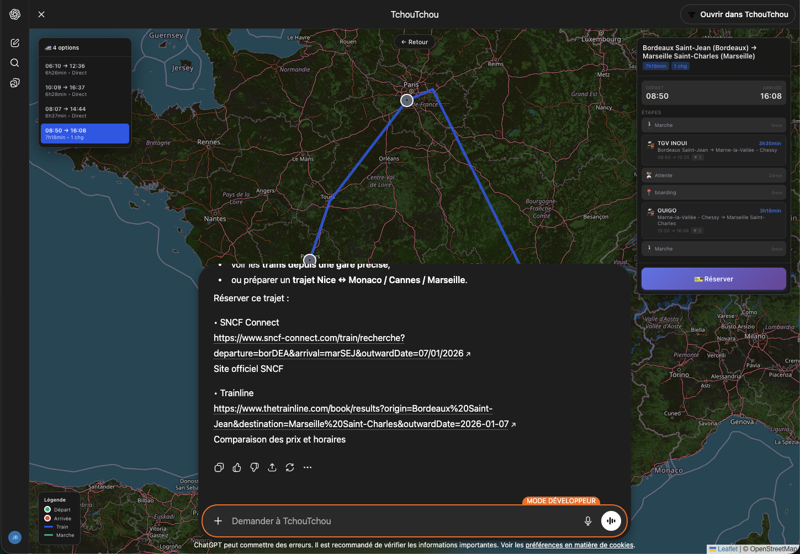
Task: Open the more options ellipsis menu
Action: click(x=308, y=467)
